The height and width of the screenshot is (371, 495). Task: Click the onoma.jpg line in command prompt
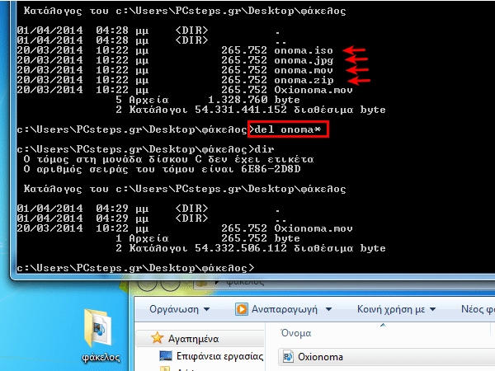(x=175, y=60)
